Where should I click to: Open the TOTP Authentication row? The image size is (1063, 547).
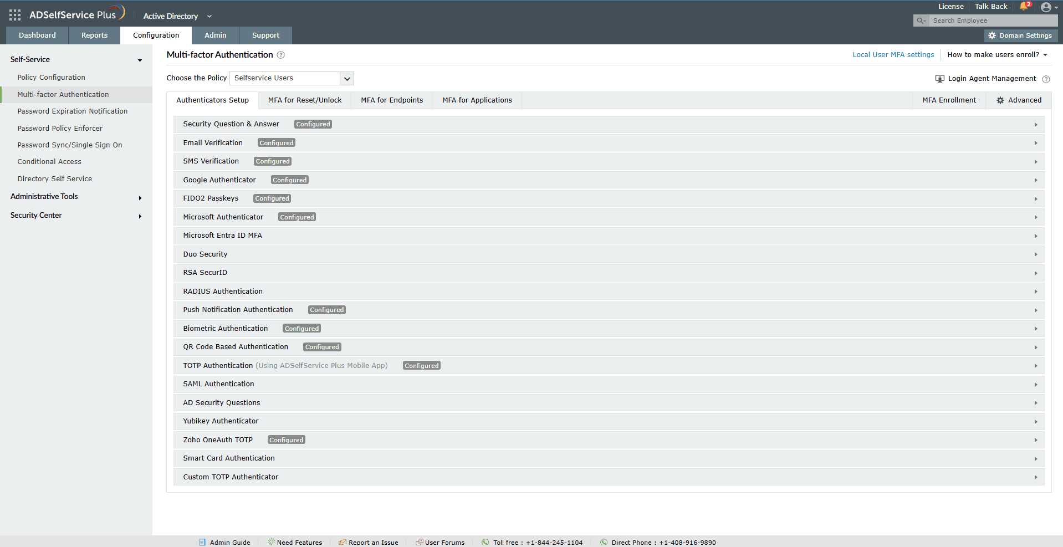[x=609, y=366]
